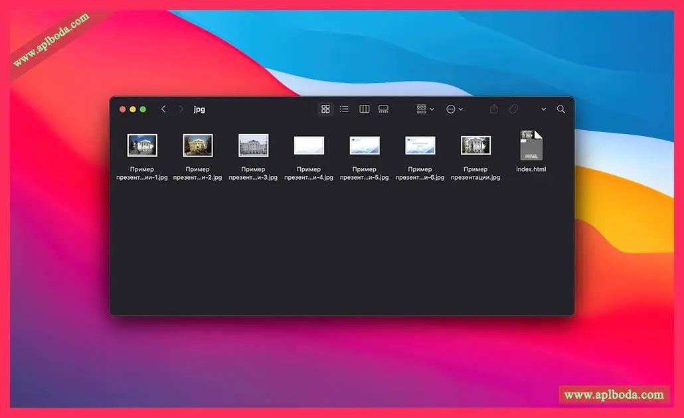The height and width of the screenshot is (418, 684).
Task: Go forward with the right arrow
Action: tap(181, 109)
